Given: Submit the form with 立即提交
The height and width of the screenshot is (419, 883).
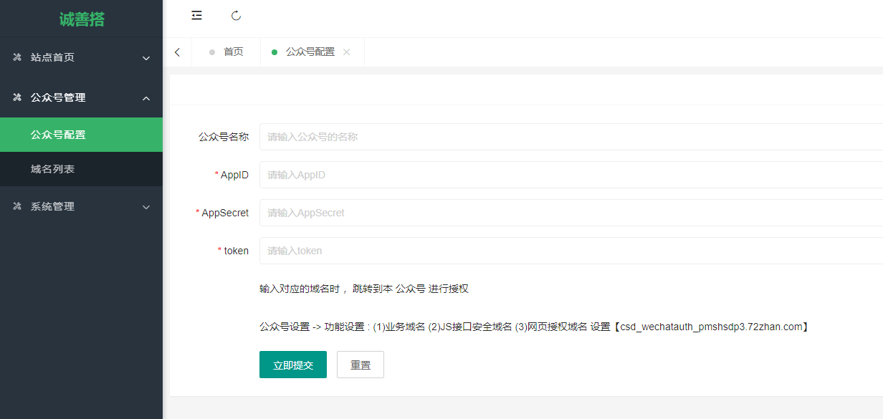Looking at the screenshot, I should coord(292,364).
